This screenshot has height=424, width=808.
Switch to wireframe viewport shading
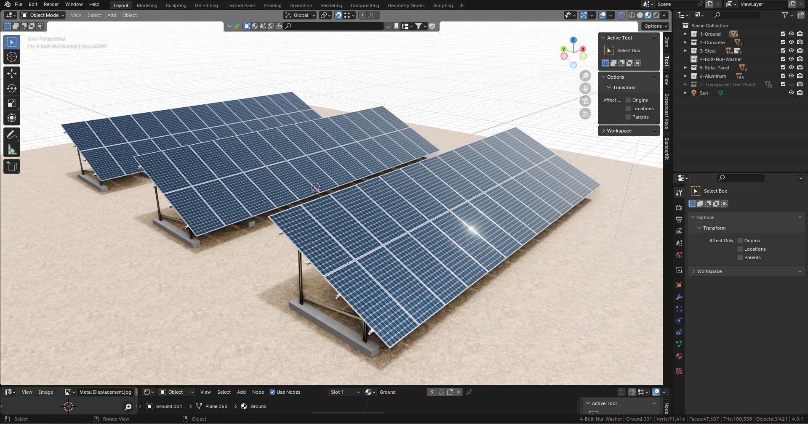point(632,15)
